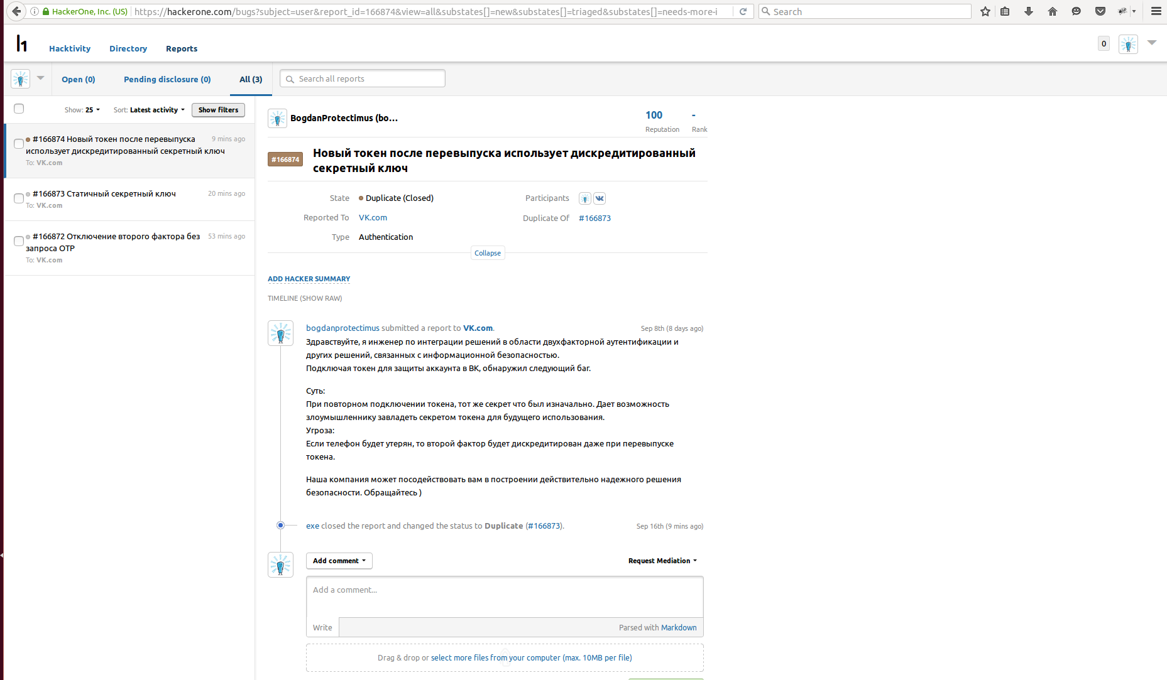Click the BogdanProtectimus profile avatar in report header

click(277, 118)
